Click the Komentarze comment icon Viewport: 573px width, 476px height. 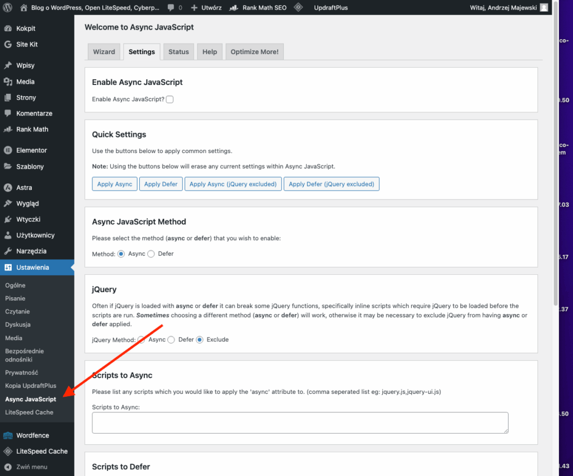coord(8,113)
